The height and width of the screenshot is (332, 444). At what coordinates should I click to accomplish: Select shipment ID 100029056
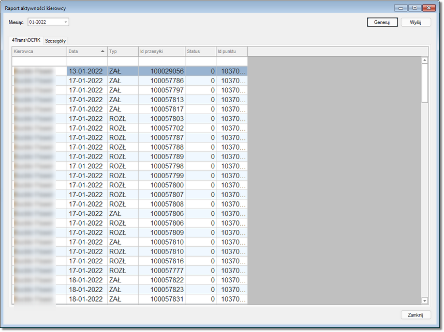(x=161, y=71)
